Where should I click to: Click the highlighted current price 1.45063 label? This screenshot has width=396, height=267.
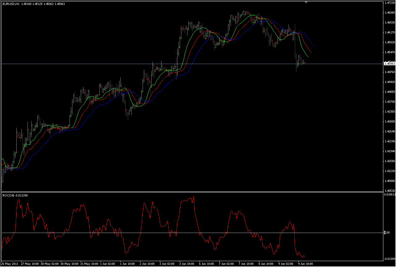coord(389,64)
